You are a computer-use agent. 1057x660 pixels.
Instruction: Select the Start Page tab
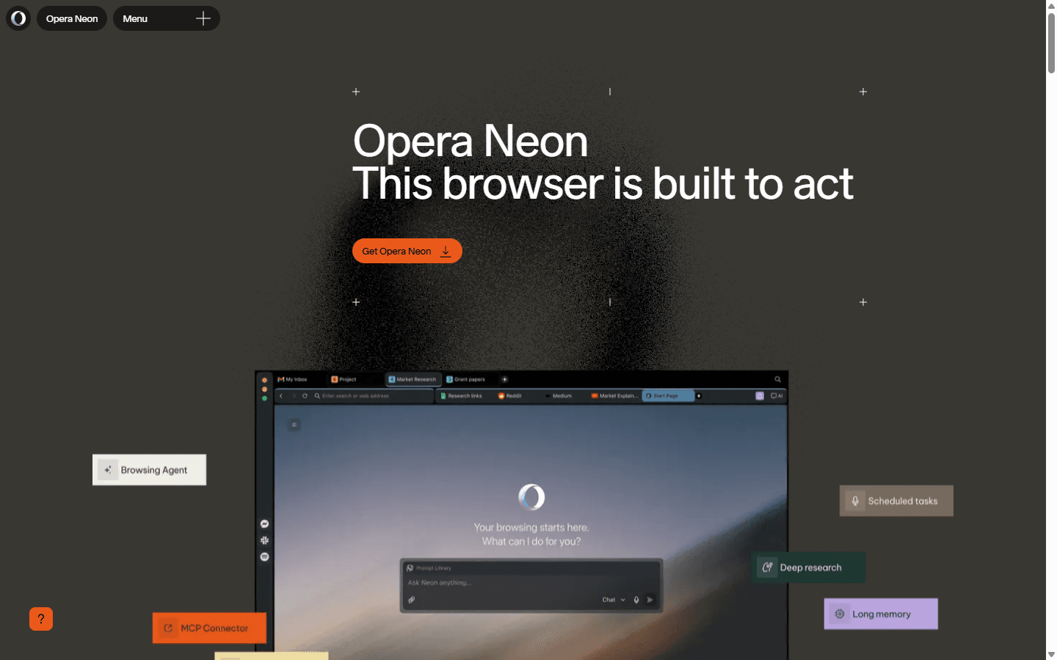pos(667,396)
